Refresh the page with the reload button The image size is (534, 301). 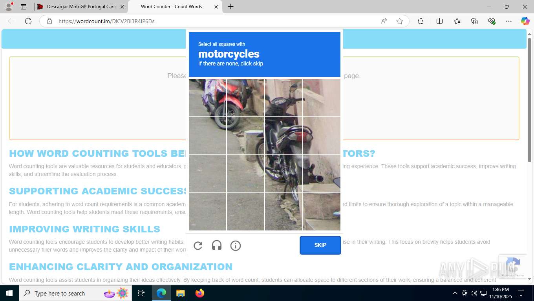(28, 21)
